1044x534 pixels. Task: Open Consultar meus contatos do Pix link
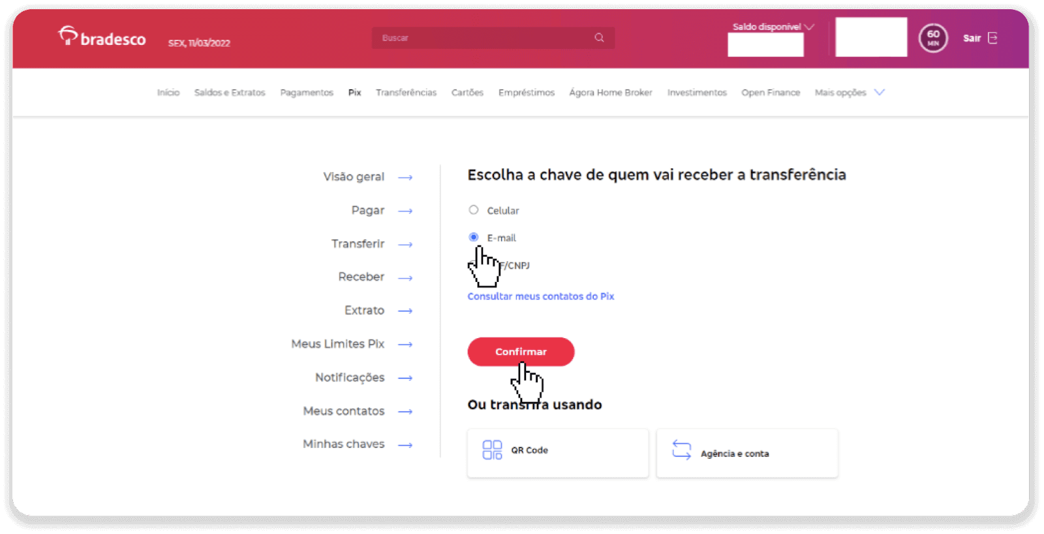coord(540,296)
